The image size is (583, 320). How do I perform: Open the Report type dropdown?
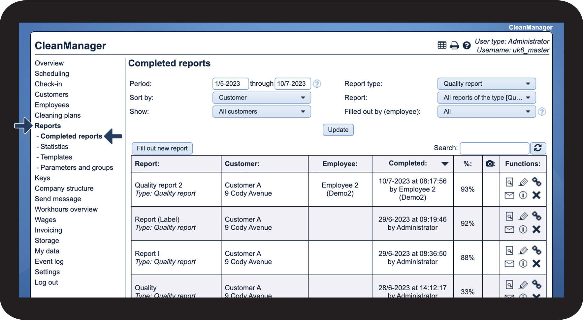point(486,84)
